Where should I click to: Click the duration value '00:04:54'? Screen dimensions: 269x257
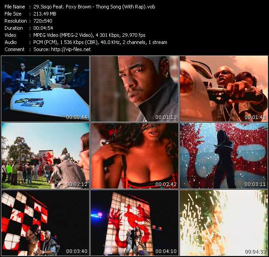(43, 28)
